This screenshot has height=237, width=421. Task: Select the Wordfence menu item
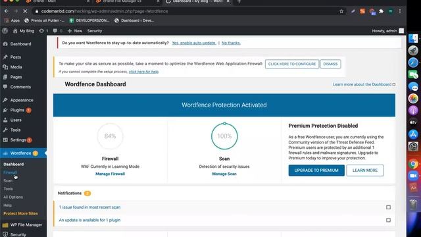20,153
